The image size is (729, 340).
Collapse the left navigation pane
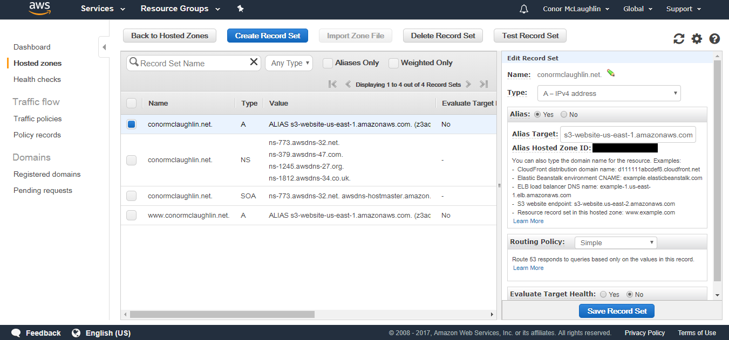point(104,47)
